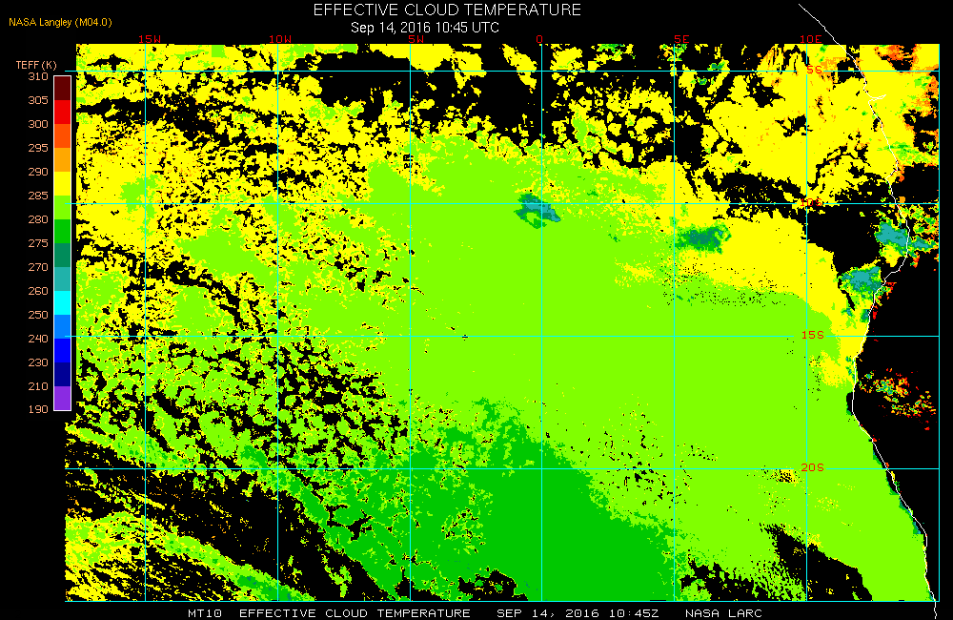Select the '190' legend value

(x=38, y=409)
